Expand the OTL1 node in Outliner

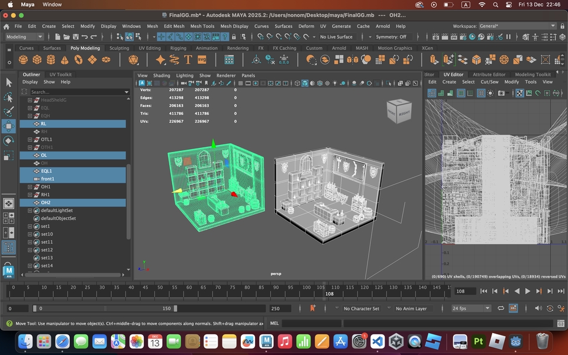click(30, 140)
